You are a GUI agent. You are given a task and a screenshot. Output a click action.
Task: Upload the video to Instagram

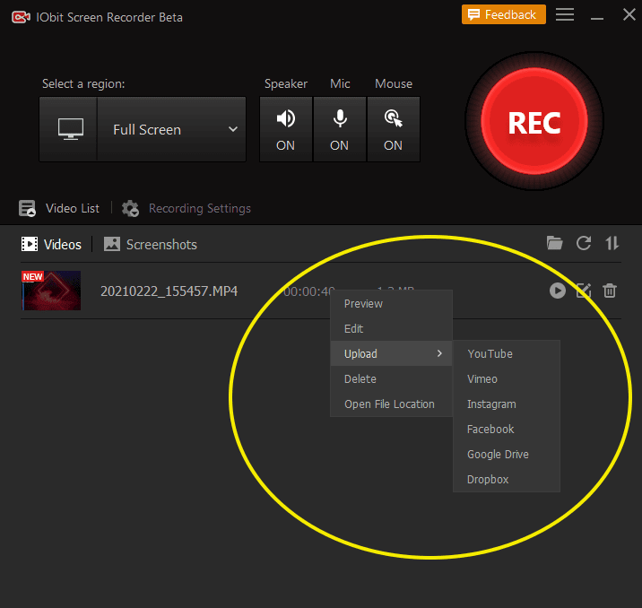(507, 404)
